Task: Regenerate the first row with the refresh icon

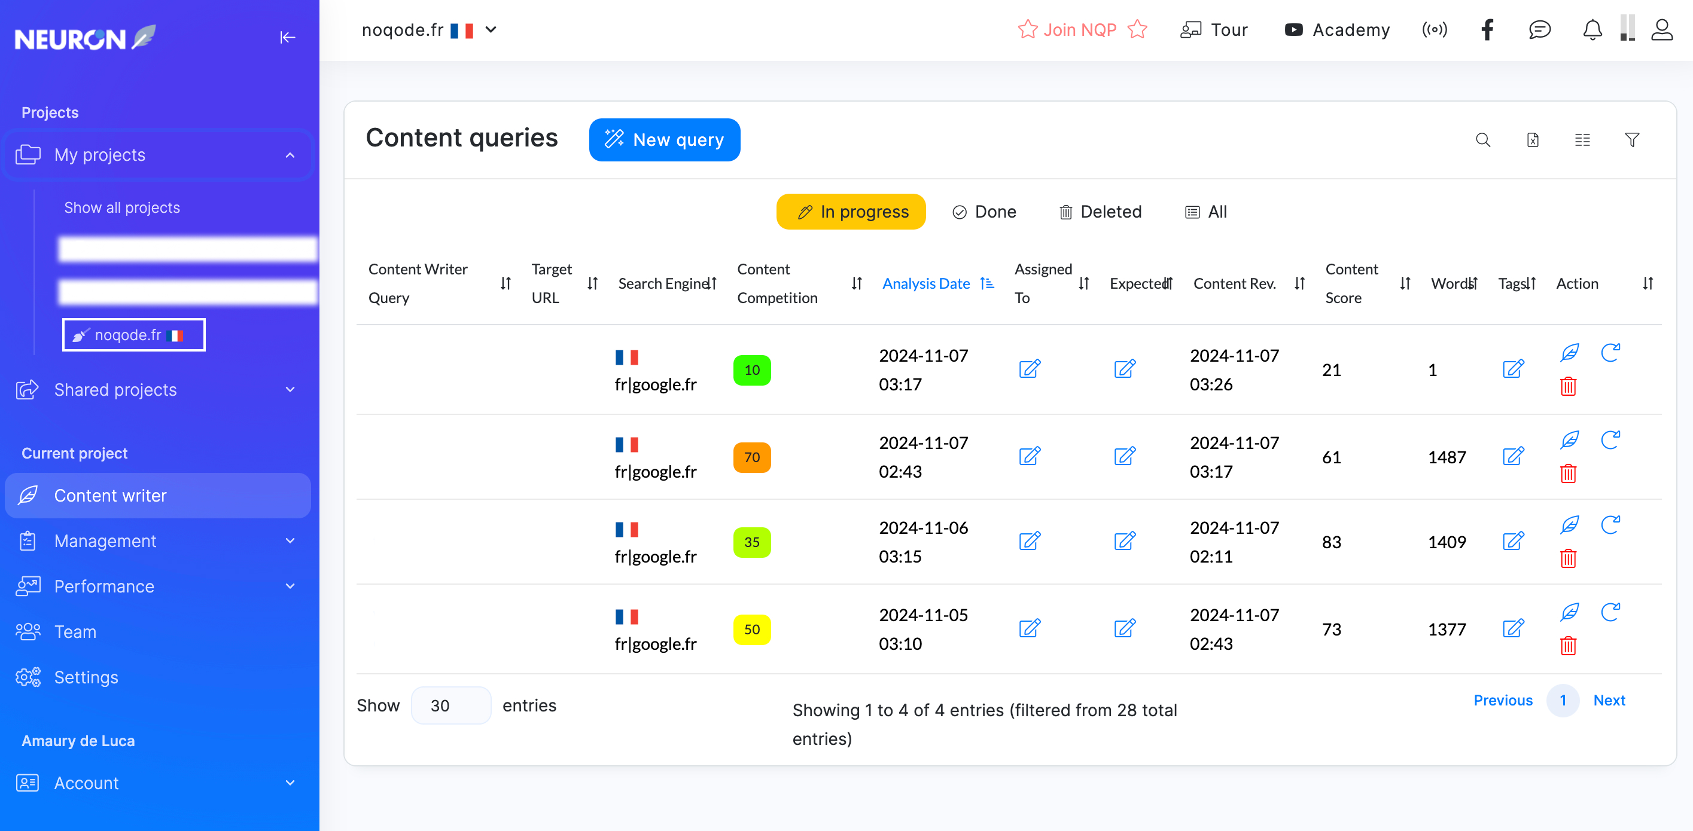Action: 1612,353
